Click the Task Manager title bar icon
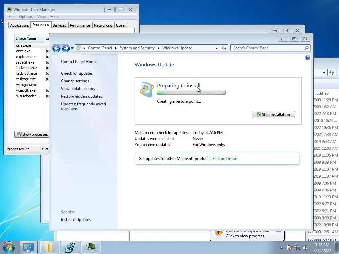The height and width of the screenshot is (254, 339). pos(9,10)
